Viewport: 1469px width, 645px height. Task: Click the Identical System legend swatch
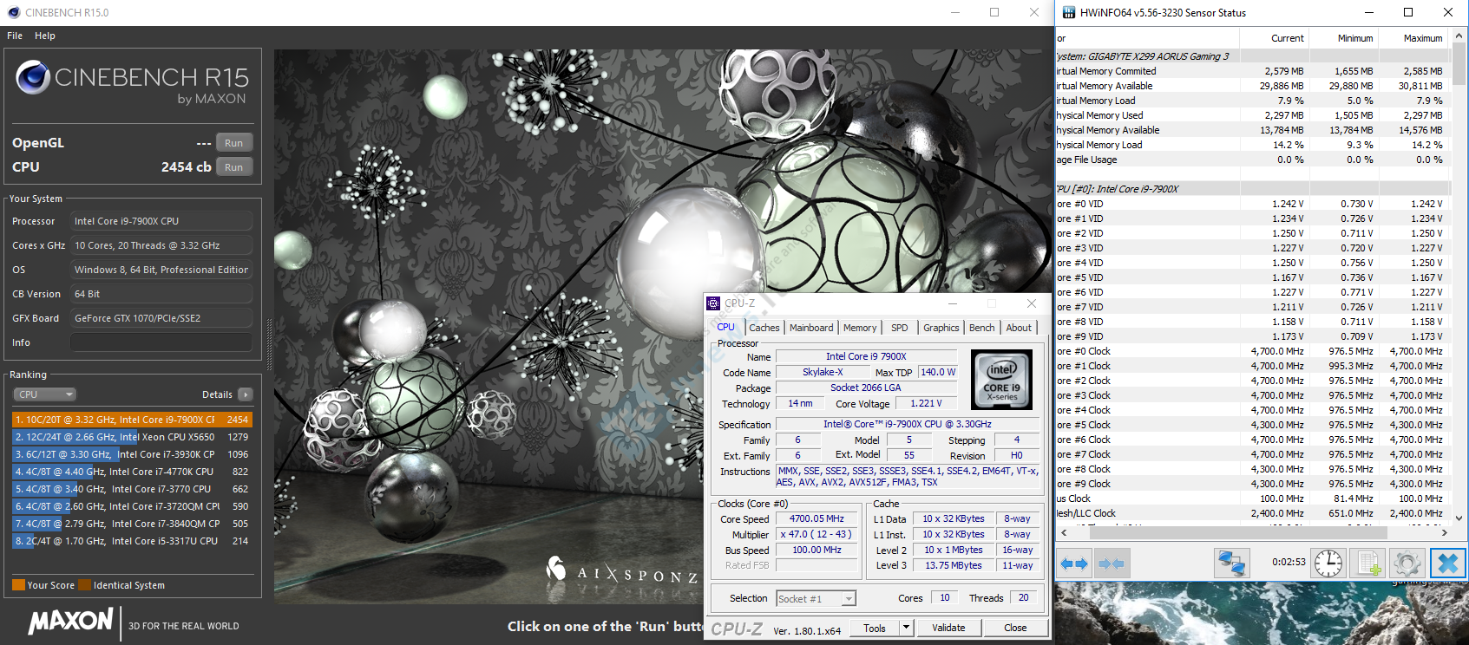[x=84, y=585]
